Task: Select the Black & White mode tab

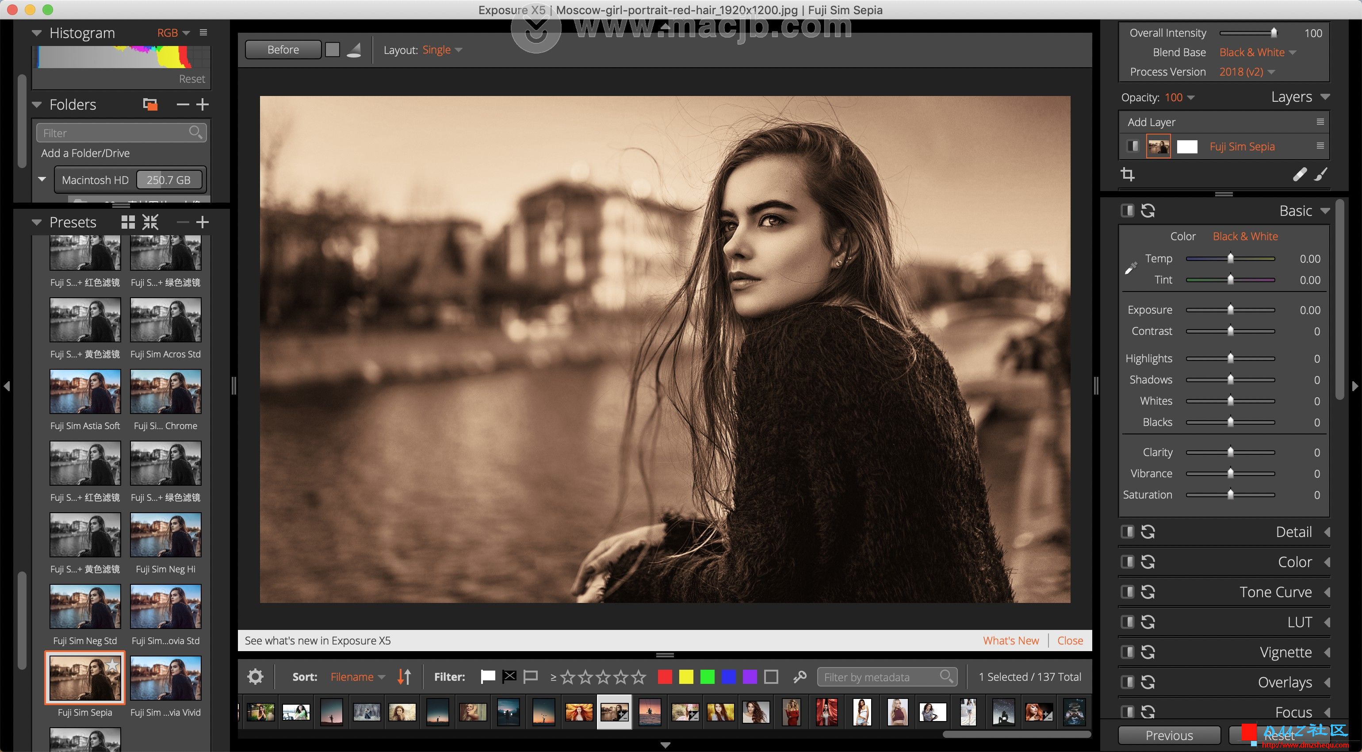Action: click(x=1245, y=236)
